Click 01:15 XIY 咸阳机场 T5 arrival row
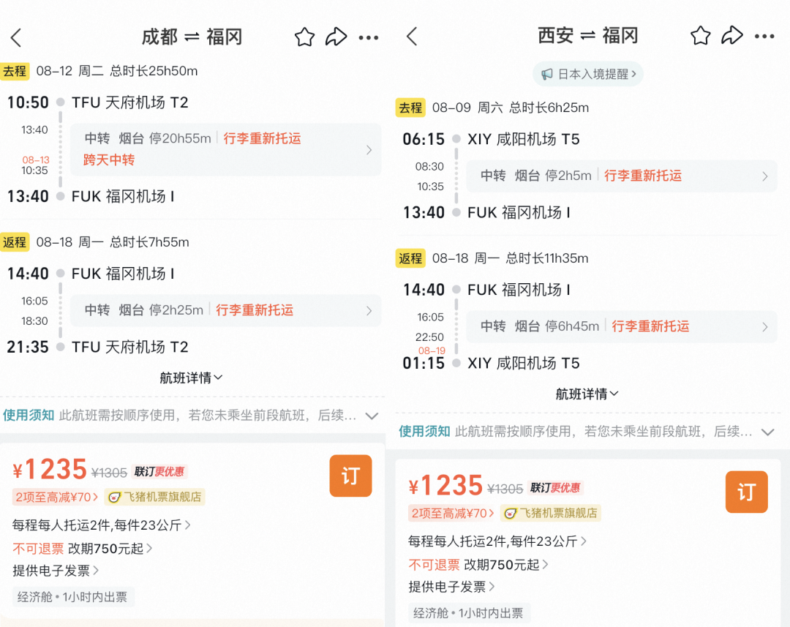The image size is (790, 627). point(492,364)
